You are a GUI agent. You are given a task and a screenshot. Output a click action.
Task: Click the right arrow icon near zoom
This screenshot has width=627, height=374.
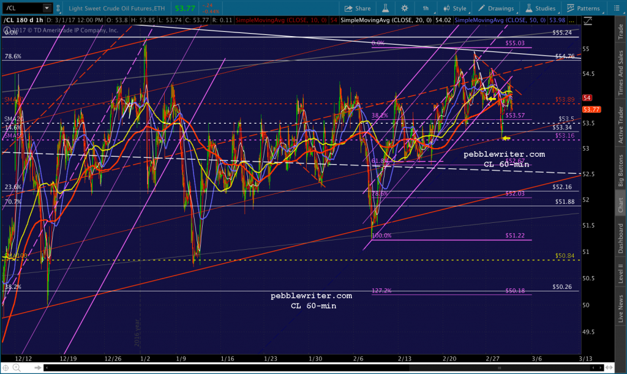click(37, 368)
